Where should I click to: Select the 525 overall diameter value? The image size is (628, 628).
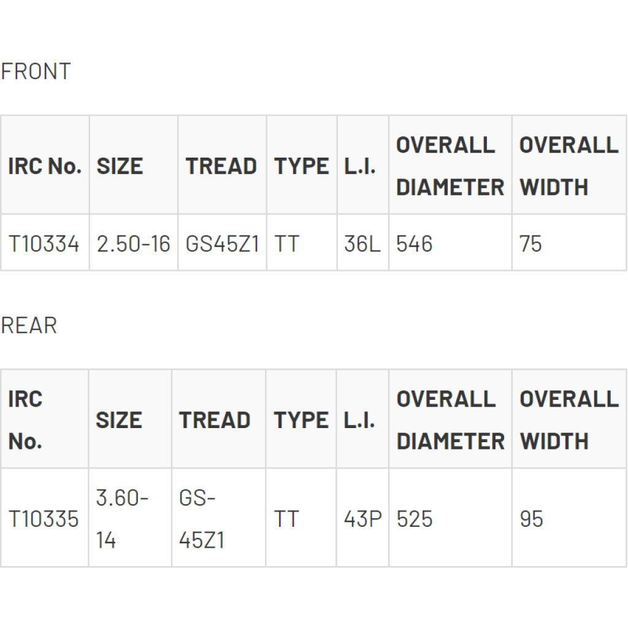(415, 519)
